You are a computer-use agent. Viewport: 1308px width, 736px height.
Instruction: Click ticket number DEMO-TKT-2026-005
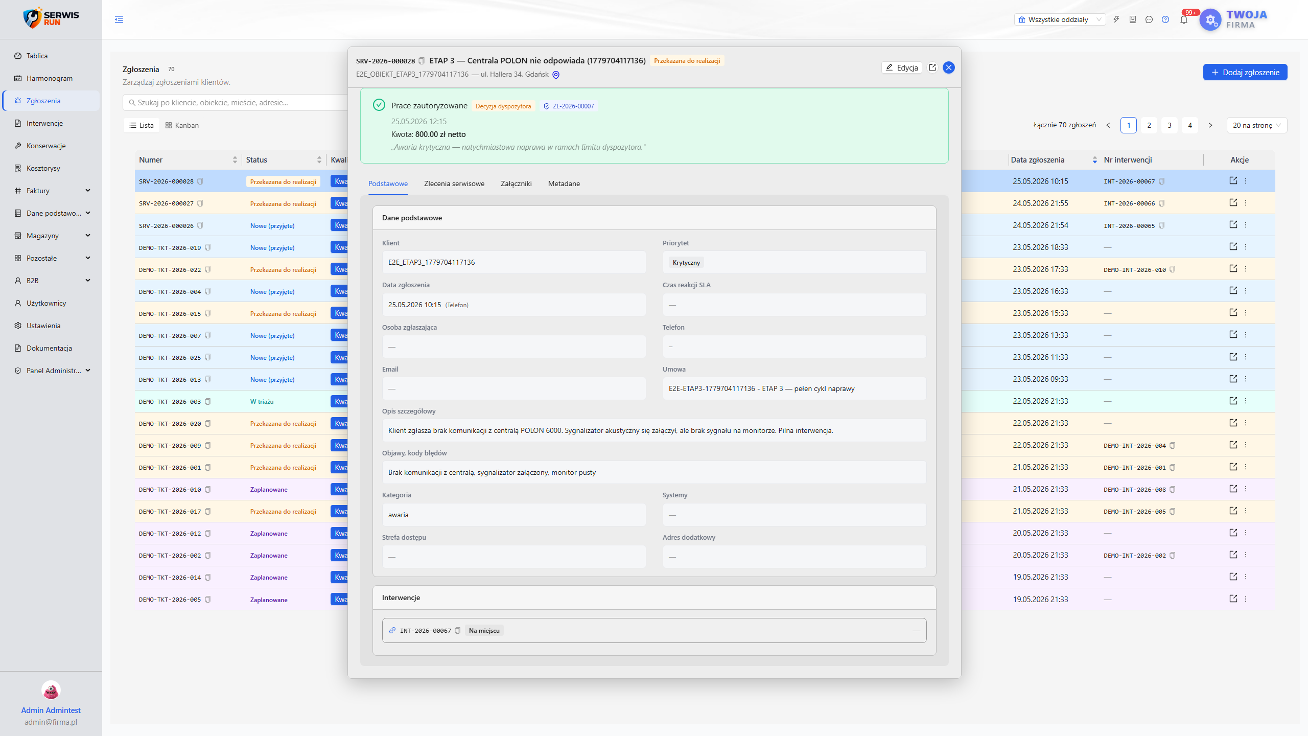pyautogui.click(x=170, y=600)
